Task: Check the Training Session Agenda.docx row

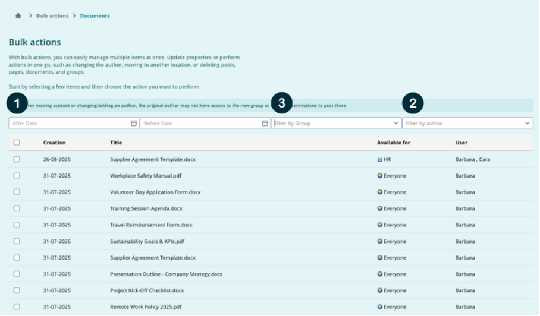Action: coord(17,208)
